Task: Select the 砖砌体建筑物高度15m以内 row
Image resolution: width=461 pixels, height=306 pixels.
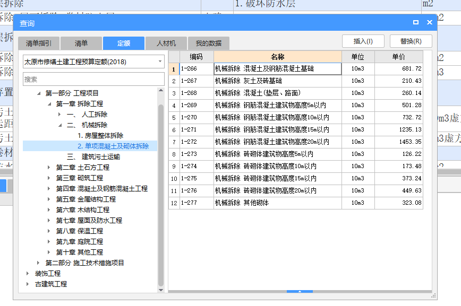Action: point(296,178)
